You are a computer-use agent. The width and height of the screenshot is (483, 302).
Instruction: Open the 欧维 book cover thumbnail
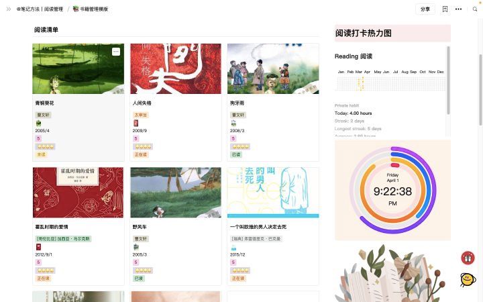[x=273, y=193]
